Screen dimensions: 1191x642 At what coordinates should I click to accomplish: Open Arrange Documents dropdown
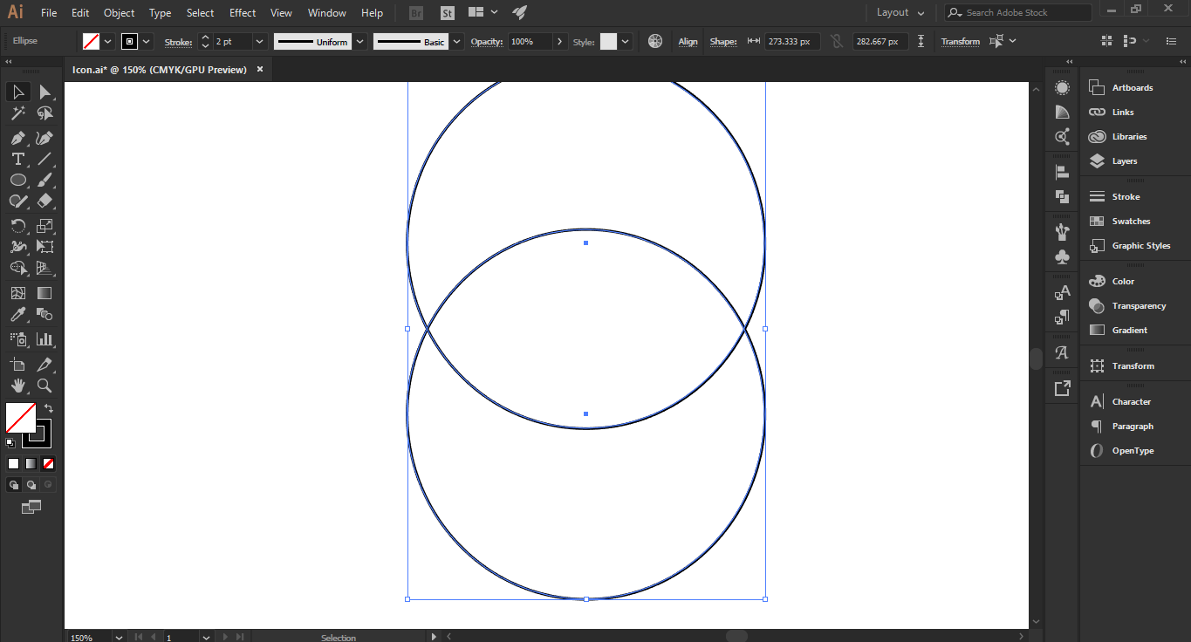(x=483, y=12)
